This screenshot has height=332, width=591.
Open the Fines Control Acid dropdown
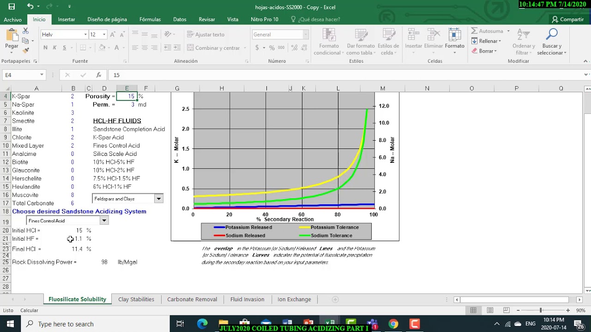tap(104, 220)
